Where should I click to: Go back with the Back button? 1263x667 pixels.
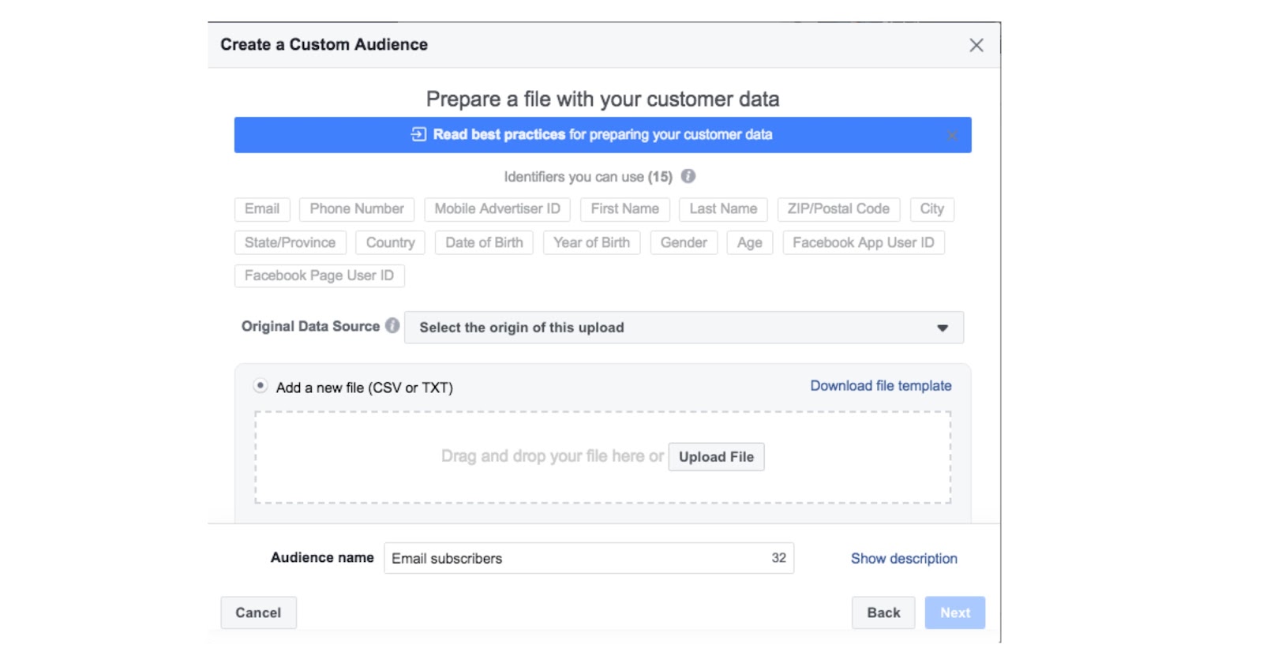coord(883,613)
